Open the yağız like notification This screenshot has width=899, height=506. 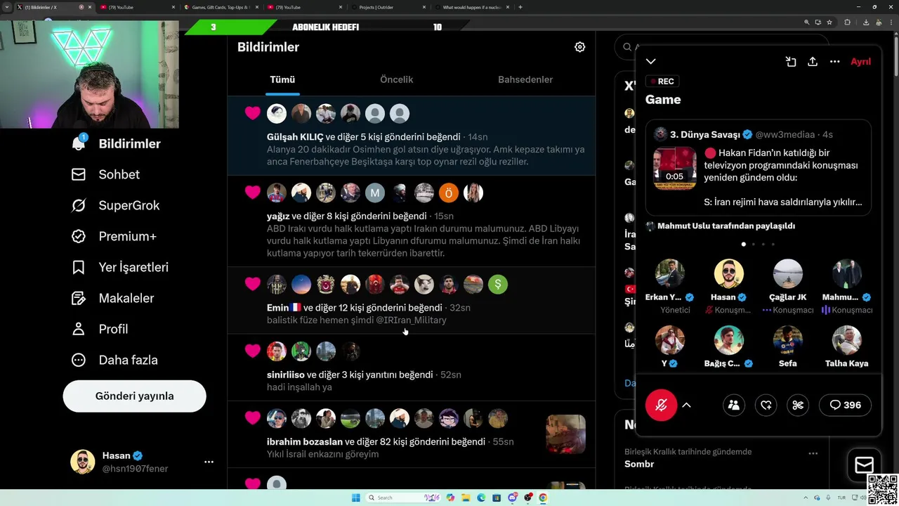[x=412, y=221]
